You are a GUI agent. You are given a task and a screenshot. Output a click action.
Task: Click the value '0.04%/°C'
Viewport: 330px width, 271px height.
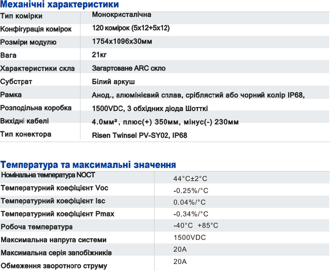pyautogui.click(x=189, y=202)
